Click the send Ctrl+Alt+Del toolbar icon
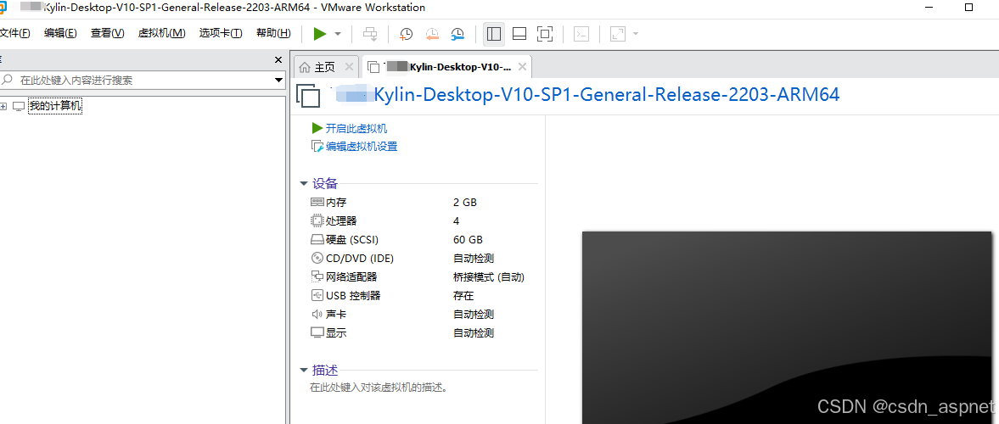Image resolution: width=999 pixels, height=424 pixels. (370, 34)
